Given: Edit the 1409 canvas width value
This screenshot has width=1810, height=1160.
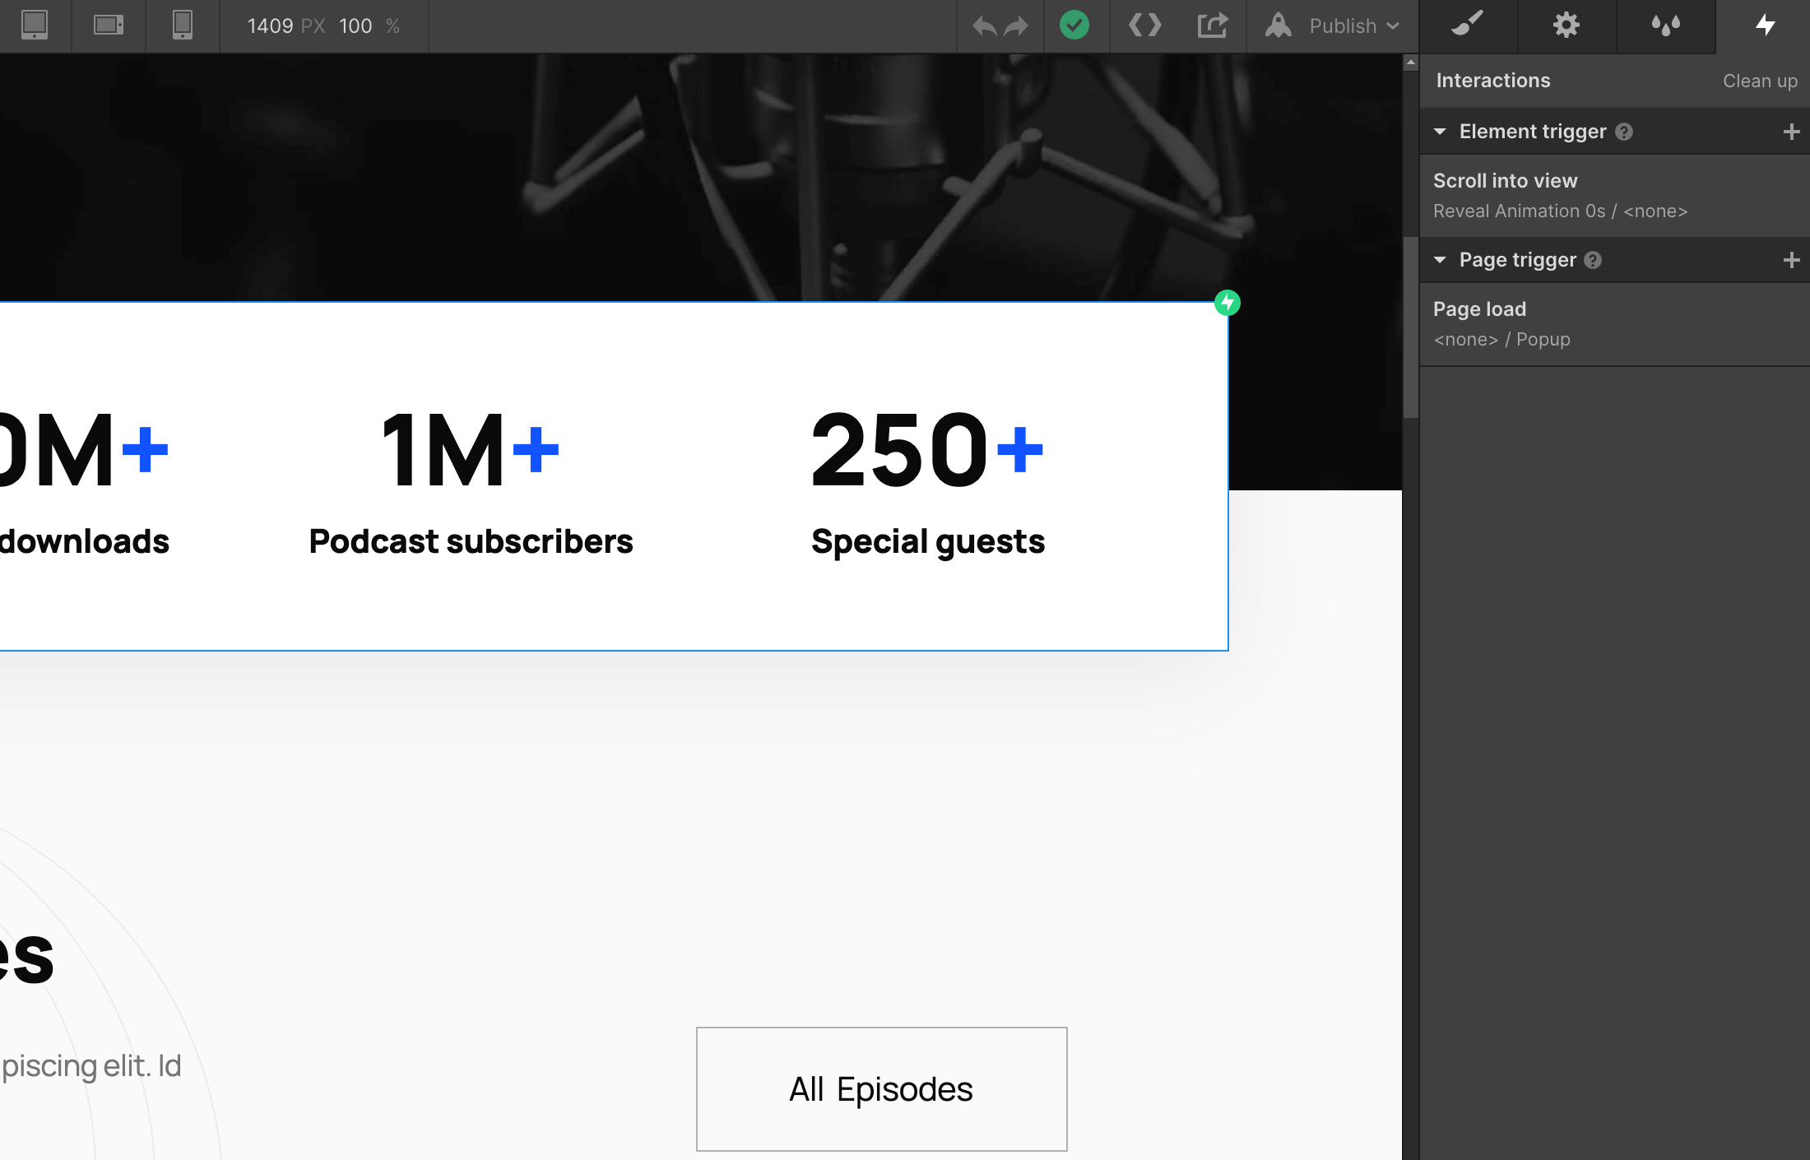Looking at the screenshot, I should pos(269,26).
